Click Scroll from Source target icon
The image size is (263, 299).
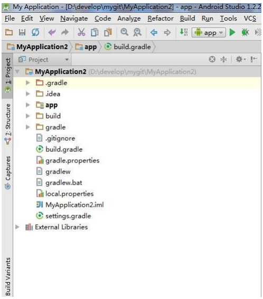point(212,59)
